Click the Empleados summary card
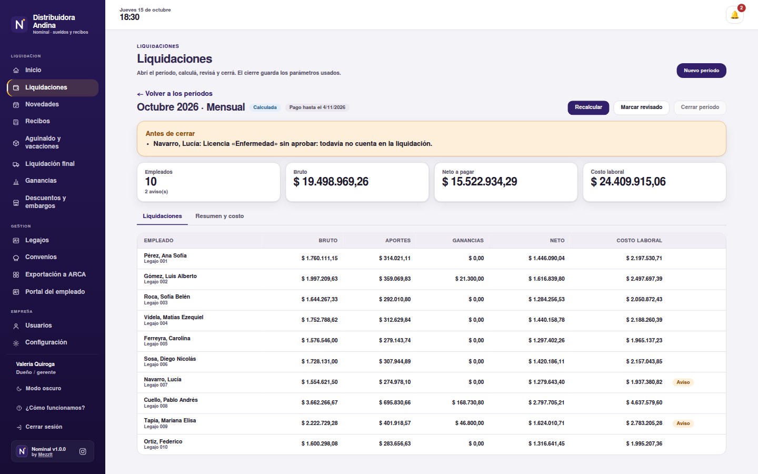This screenshot has height=474, width=758. click(x=208, y=182)
